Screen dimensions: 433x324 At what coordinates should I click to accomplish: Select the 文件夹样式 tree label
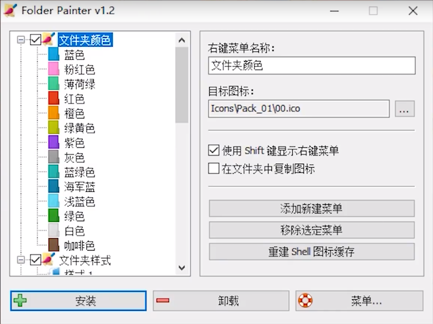pos(85,260)
